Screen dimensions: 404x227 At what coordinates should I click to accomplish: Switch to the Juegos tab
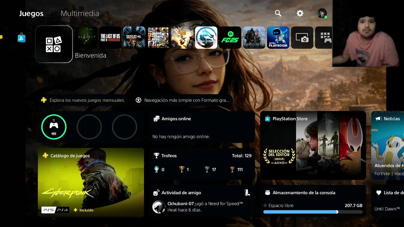click(31, 14)
